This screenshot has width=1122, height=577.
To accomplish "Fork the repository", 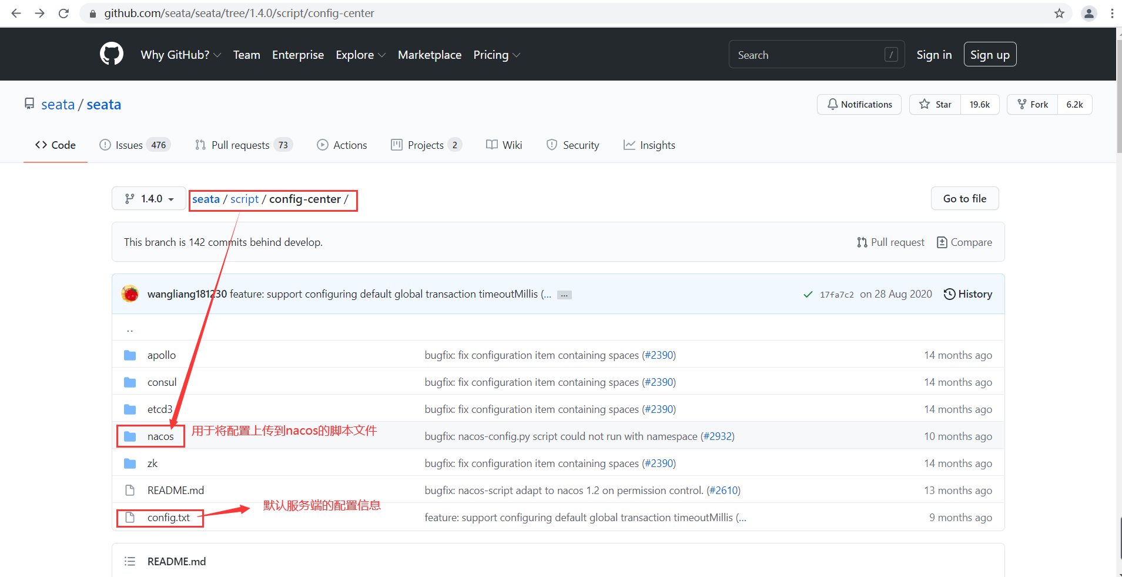I will click(1033, 104).
